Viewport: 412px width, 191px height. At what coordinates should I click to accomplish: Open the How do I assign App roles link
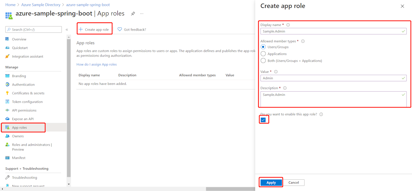pos(96,64)
